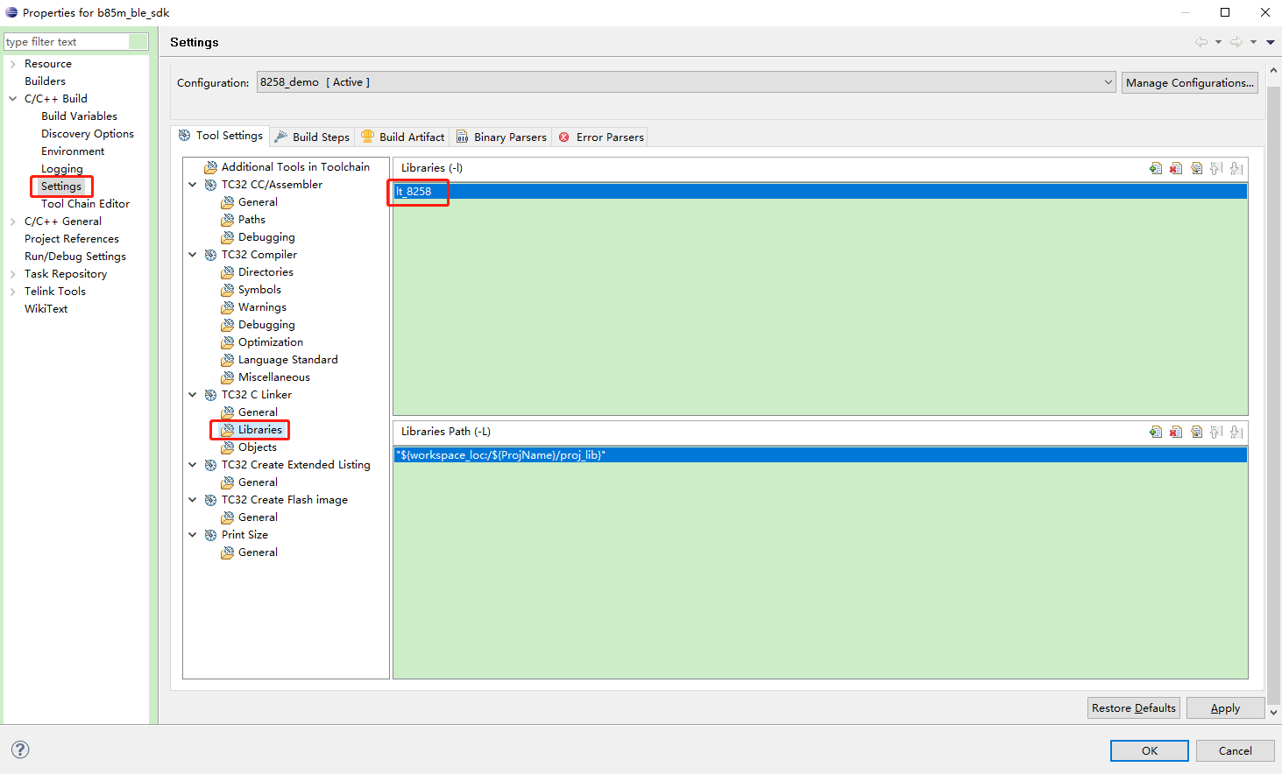
Task: Open Discovery Options page
Action: tap(88, 134)
